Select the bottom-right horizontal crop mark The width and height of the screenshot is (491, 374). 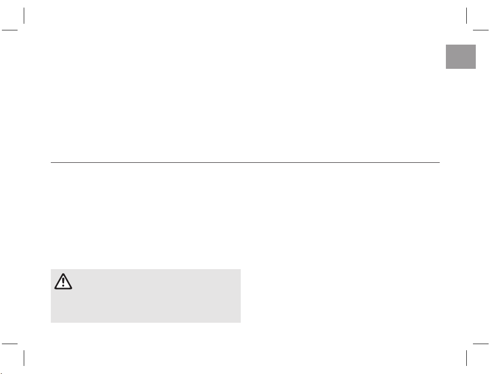point(481,344)
